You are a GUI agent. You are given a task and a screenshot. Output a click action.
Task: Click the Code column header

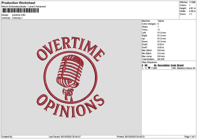click(x=173, y=65)
